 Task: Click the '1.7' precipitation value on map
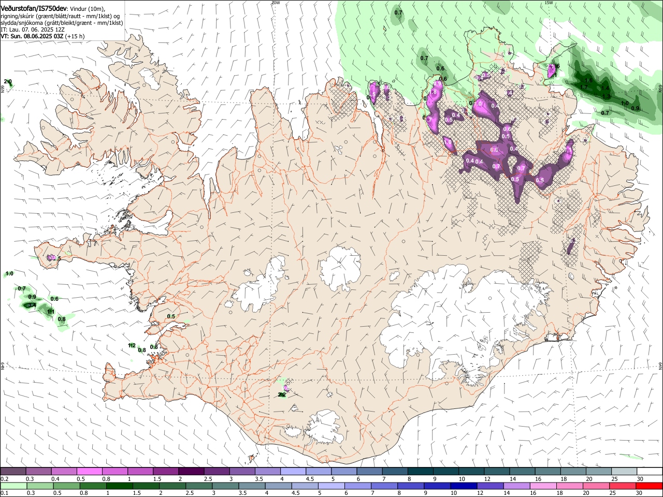pyautogui.click(x=583, y=87)
